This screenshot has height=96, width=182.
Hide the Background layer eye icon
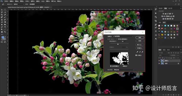[159, 64]
